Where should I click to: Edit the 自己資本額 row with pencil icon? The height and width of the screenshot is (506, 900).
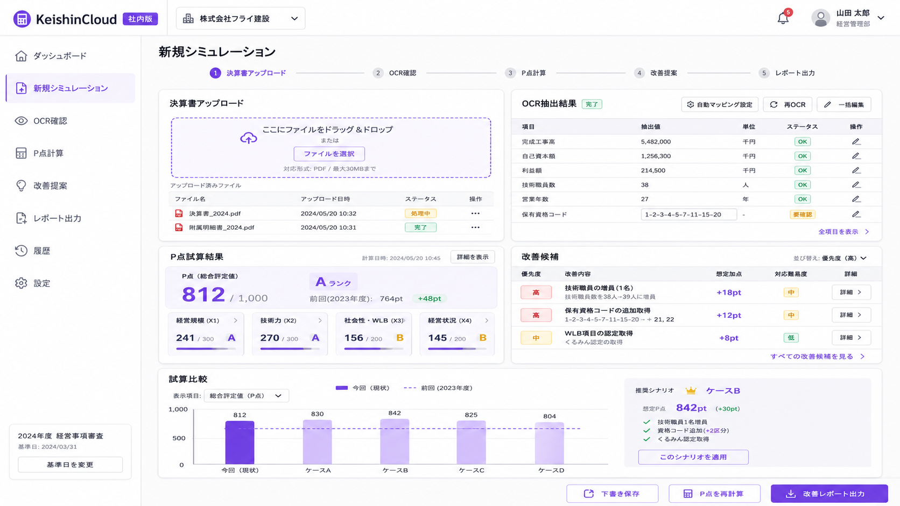pyautogui.click(x=856, y=156)
